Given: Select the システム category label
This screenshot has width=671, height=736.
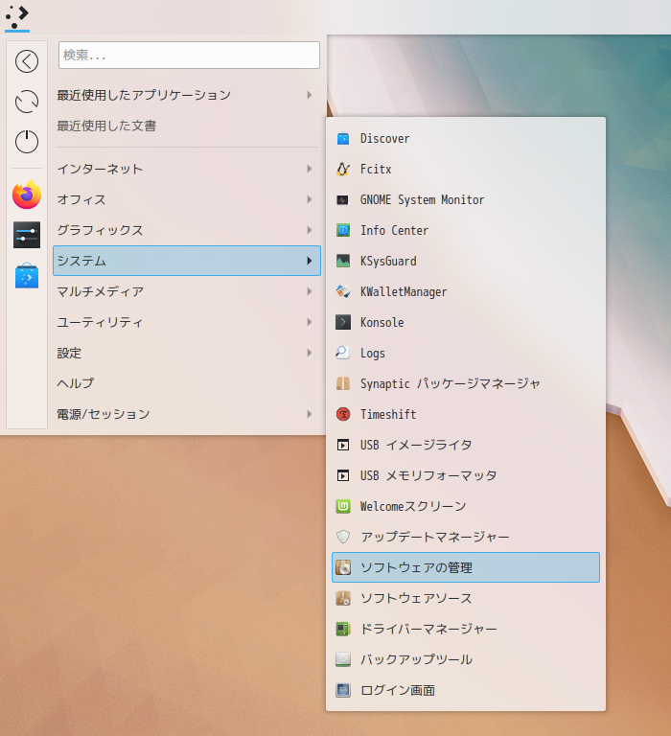Looking at the screenshot, I should tap(81, 261).
